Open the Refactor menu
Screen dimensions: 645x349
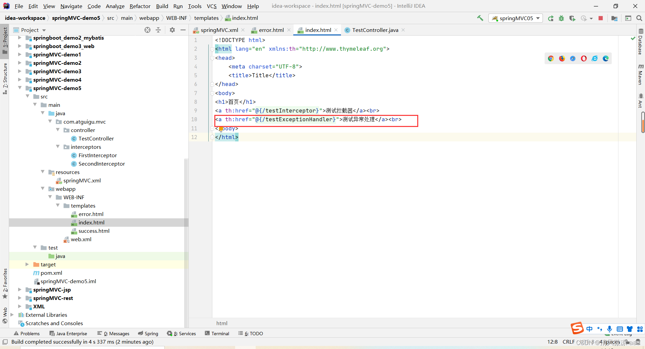point(140,6)
